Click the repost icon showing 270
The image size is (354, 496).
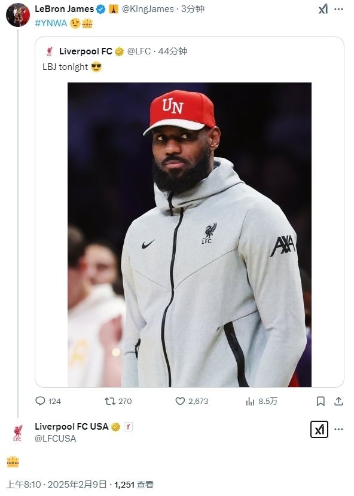(110, 401)
